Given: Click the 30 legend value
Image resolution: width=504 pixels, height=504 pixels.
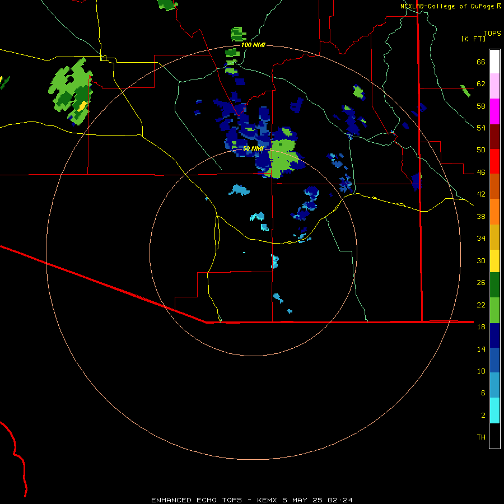Looking at the screenshot, I should tap(481, 260).
